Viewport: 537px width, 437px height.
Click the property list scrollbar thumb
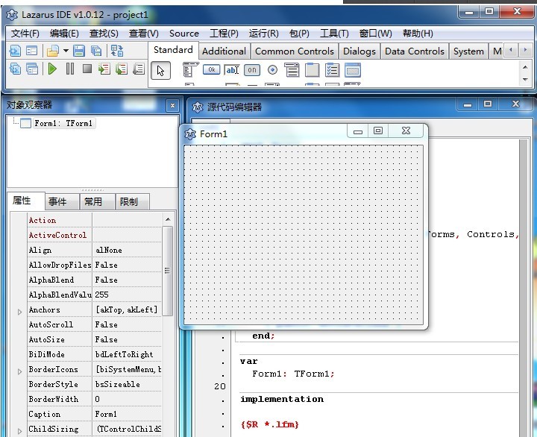click(167, 271)
